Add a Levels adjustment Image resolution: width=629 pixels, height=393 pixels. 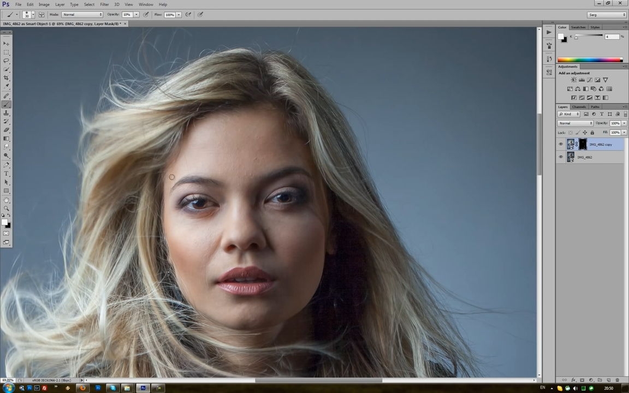click(581, 80)
